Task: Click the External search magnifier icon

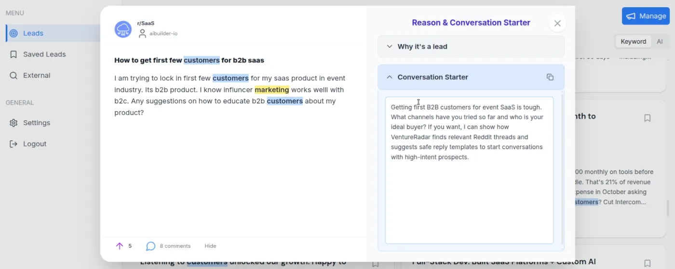Action: click(13, 76)
